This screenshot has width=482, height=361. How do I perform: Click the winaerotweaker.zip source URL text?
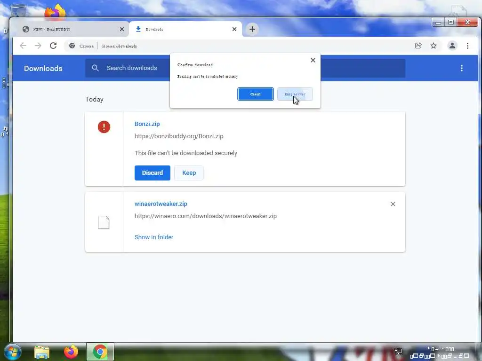tap(206, 216)
